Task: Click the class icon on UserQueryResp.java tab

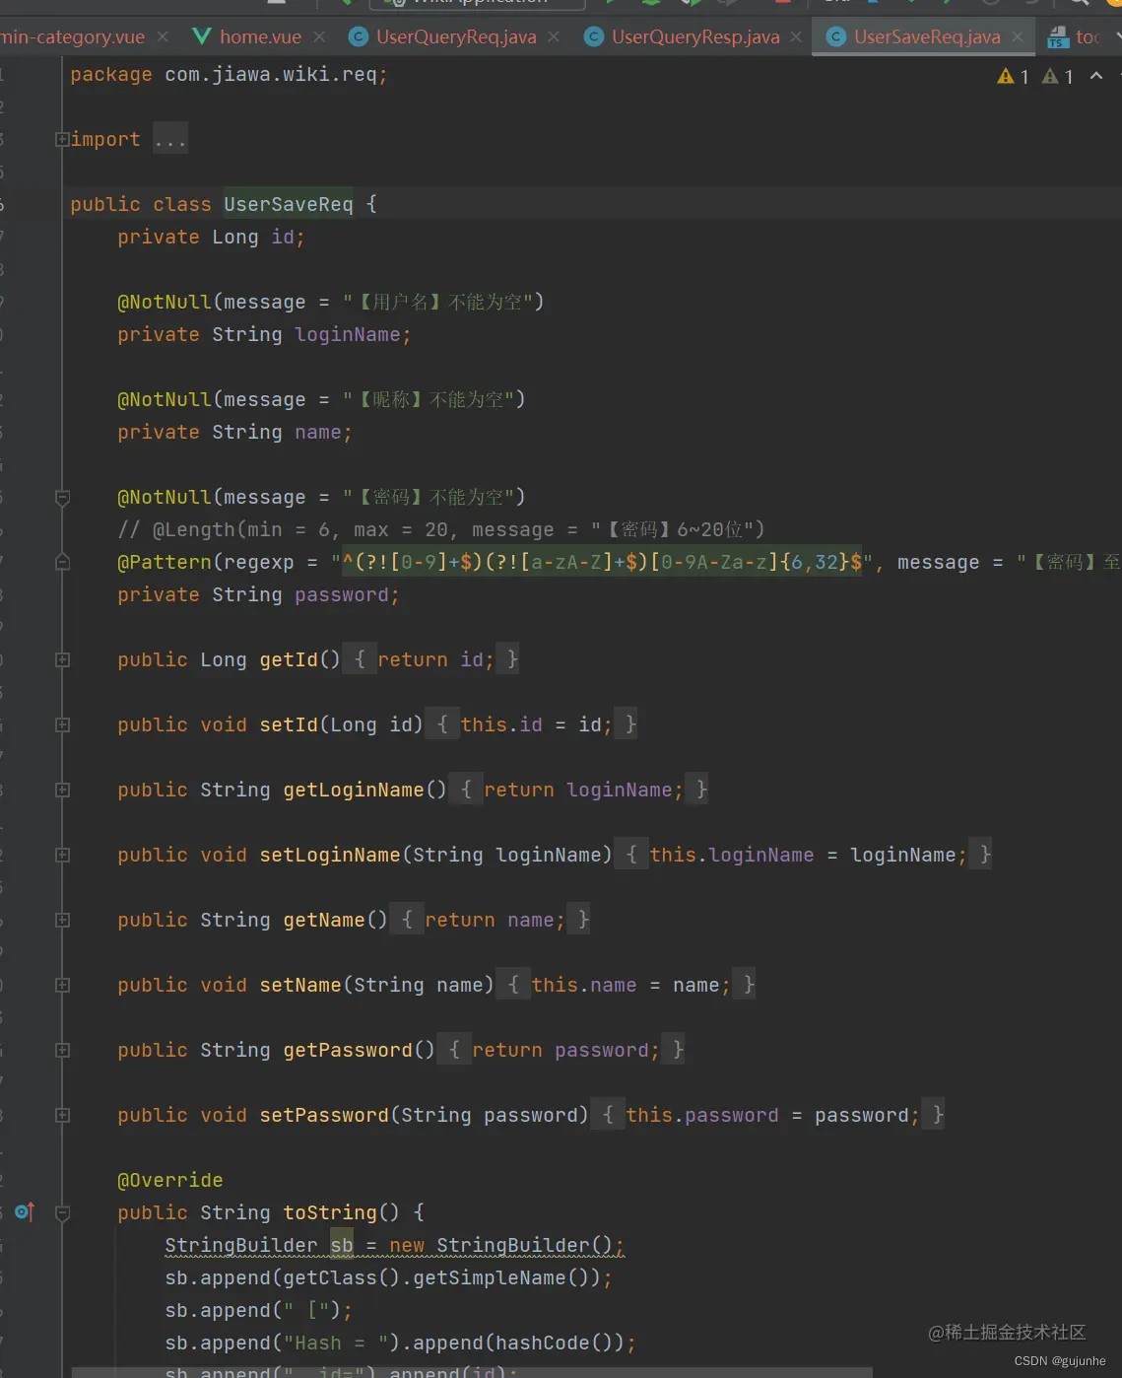Action: click(x=593, y=36)
